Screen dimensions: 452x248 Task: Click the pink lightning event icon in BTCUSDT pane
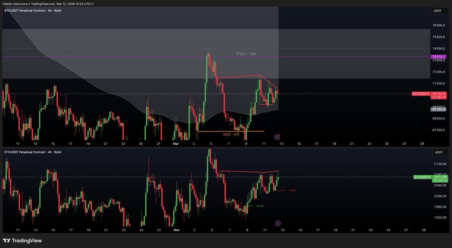tap(277, 137)
